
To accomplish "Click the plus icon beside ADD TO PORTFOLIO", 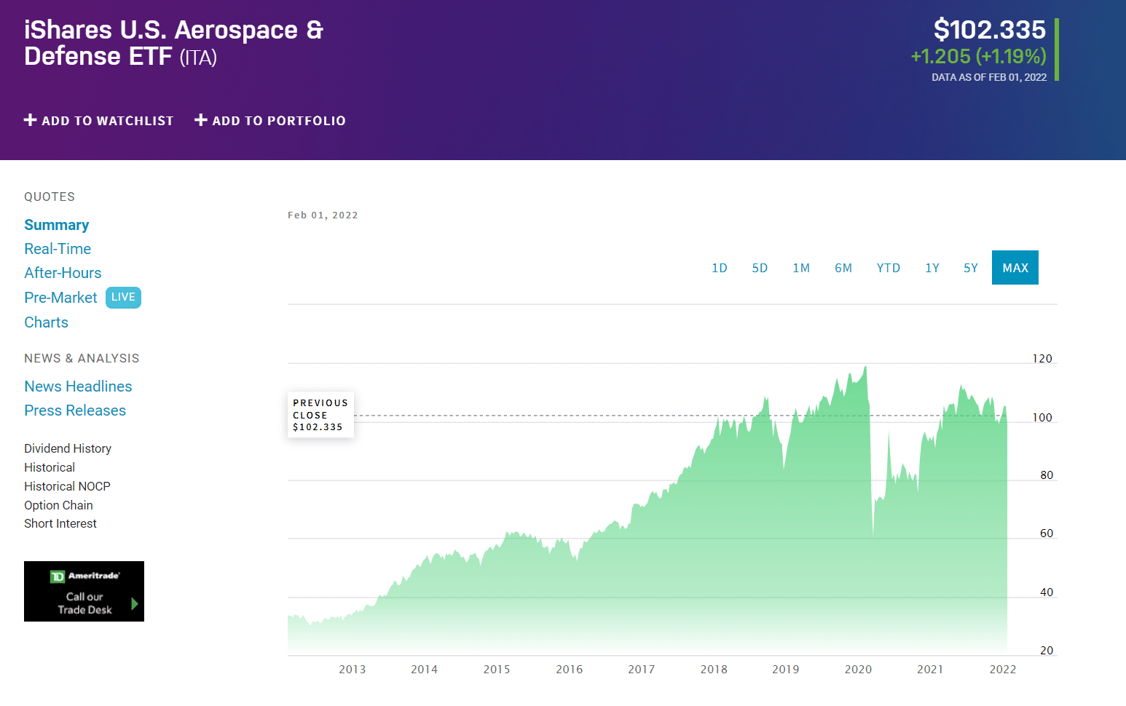I will [200, 120].
